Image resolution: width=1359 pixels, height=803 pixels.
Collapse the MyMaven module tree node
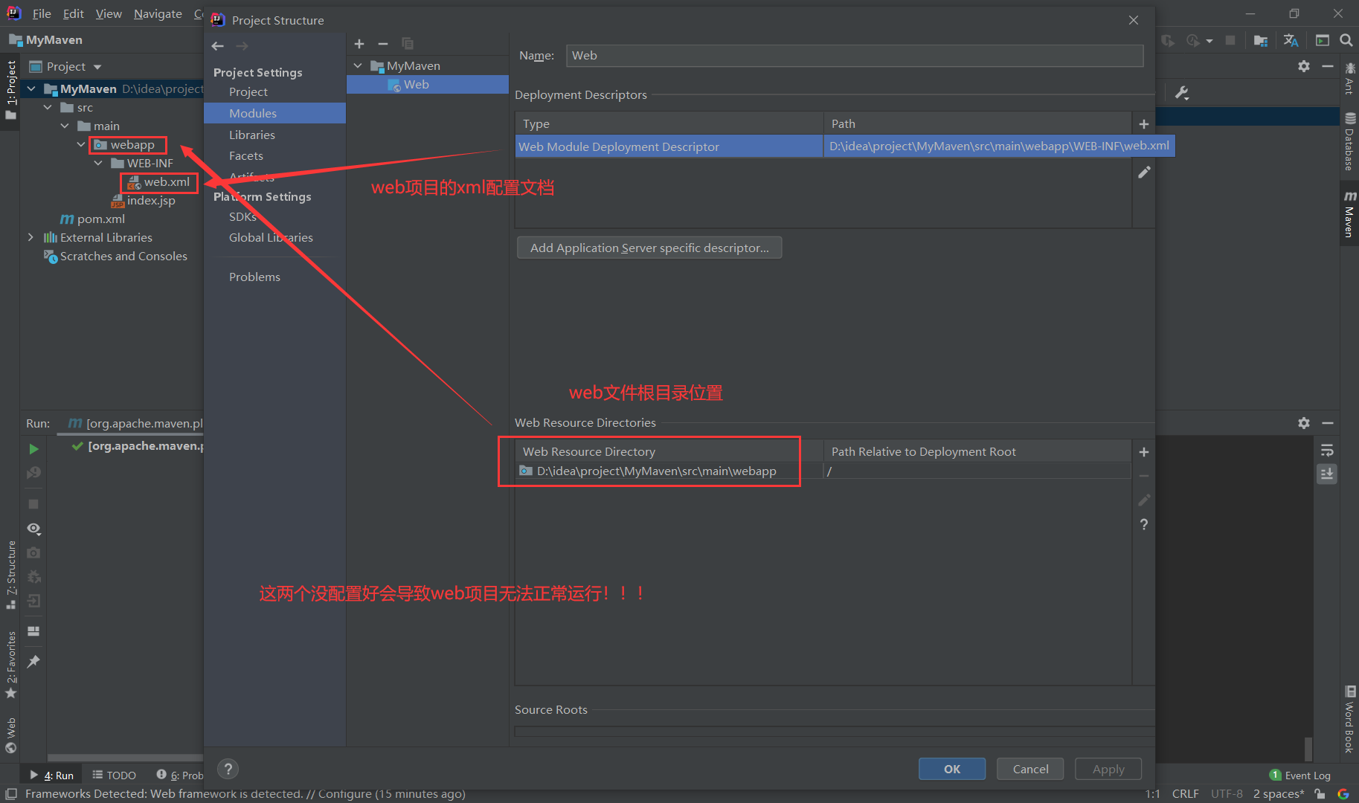(358, 66)
